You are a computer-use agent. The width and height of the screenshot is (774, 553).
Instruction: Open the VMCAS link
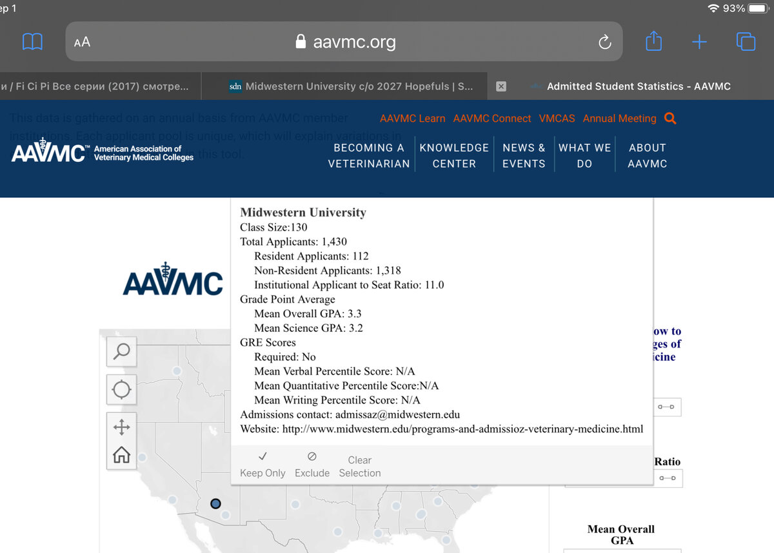tap(557, 119)
